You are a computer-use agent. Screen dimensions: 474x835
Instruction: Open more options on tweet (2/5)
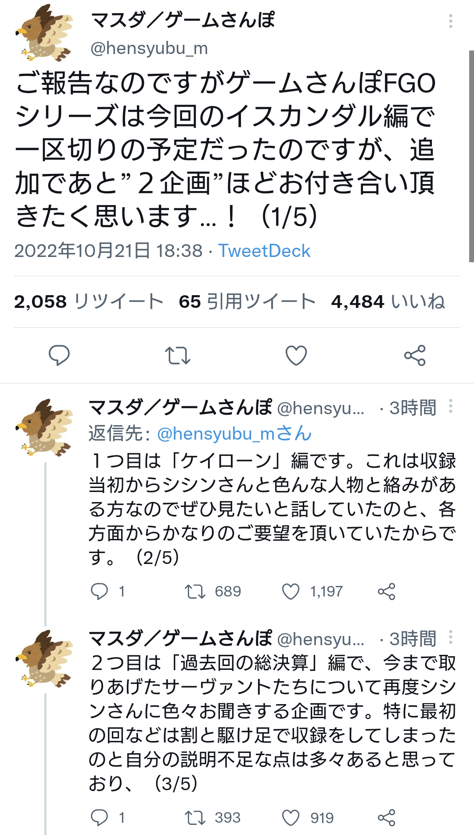[450, 406]
